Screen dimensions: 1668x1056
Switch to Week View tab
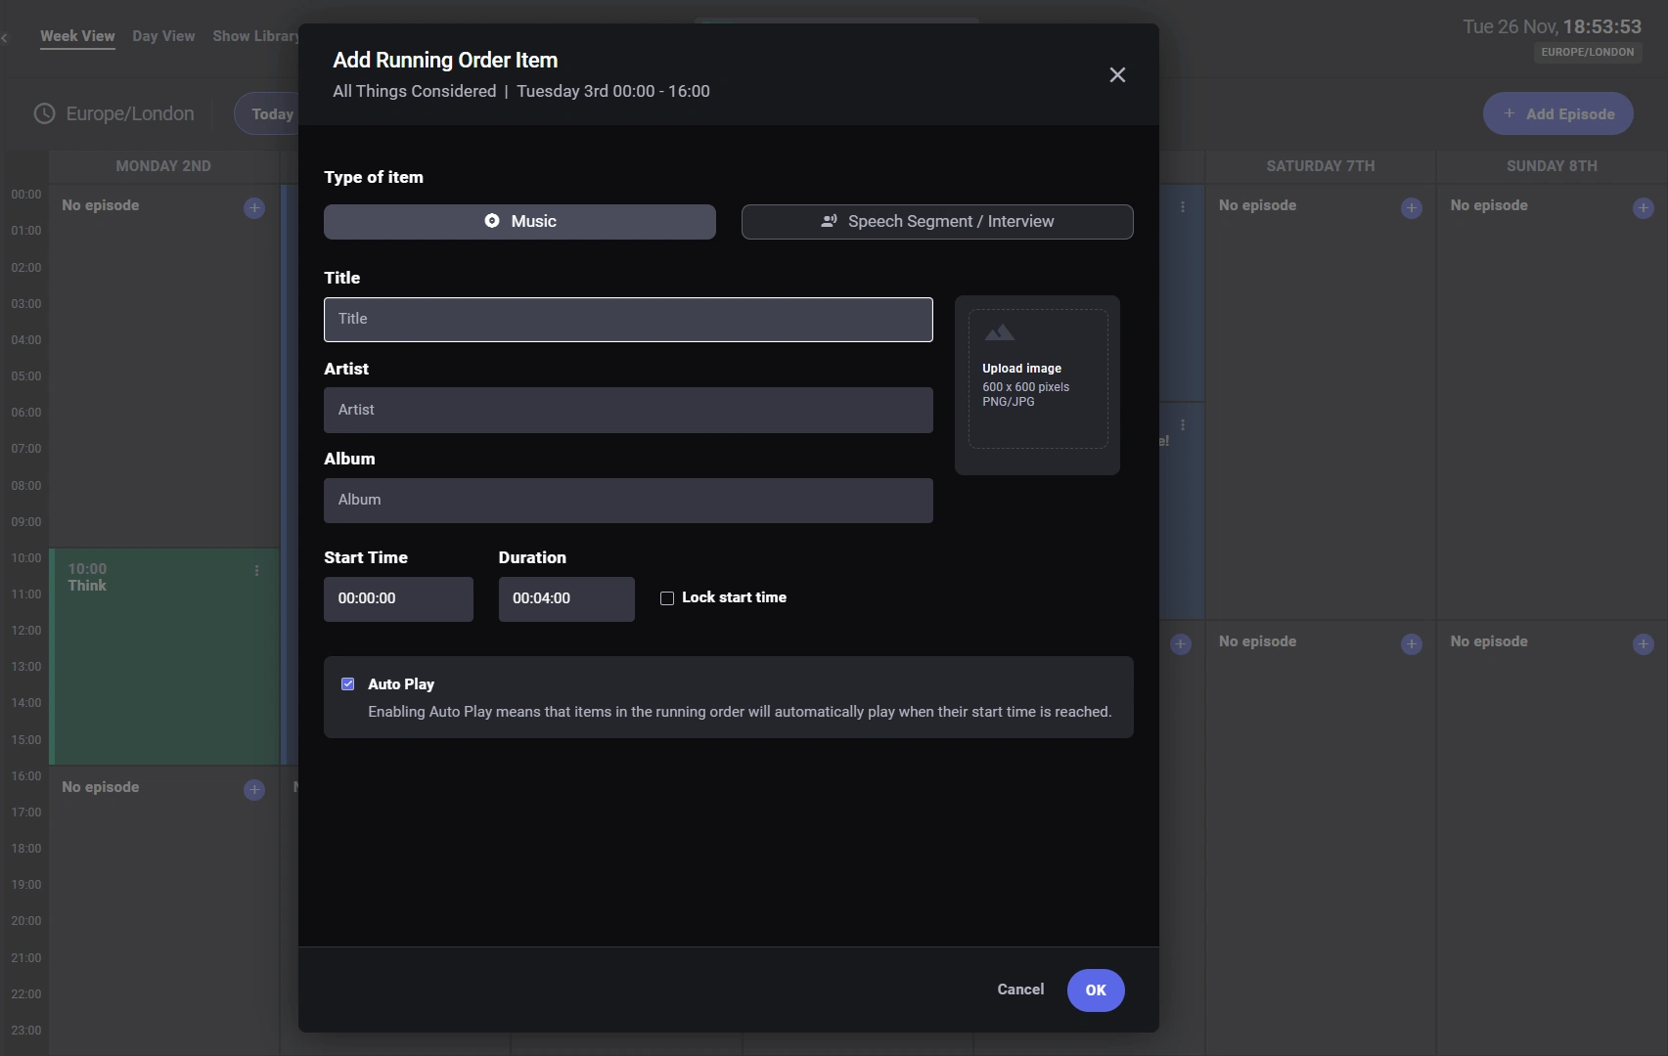tap(77, 36)
